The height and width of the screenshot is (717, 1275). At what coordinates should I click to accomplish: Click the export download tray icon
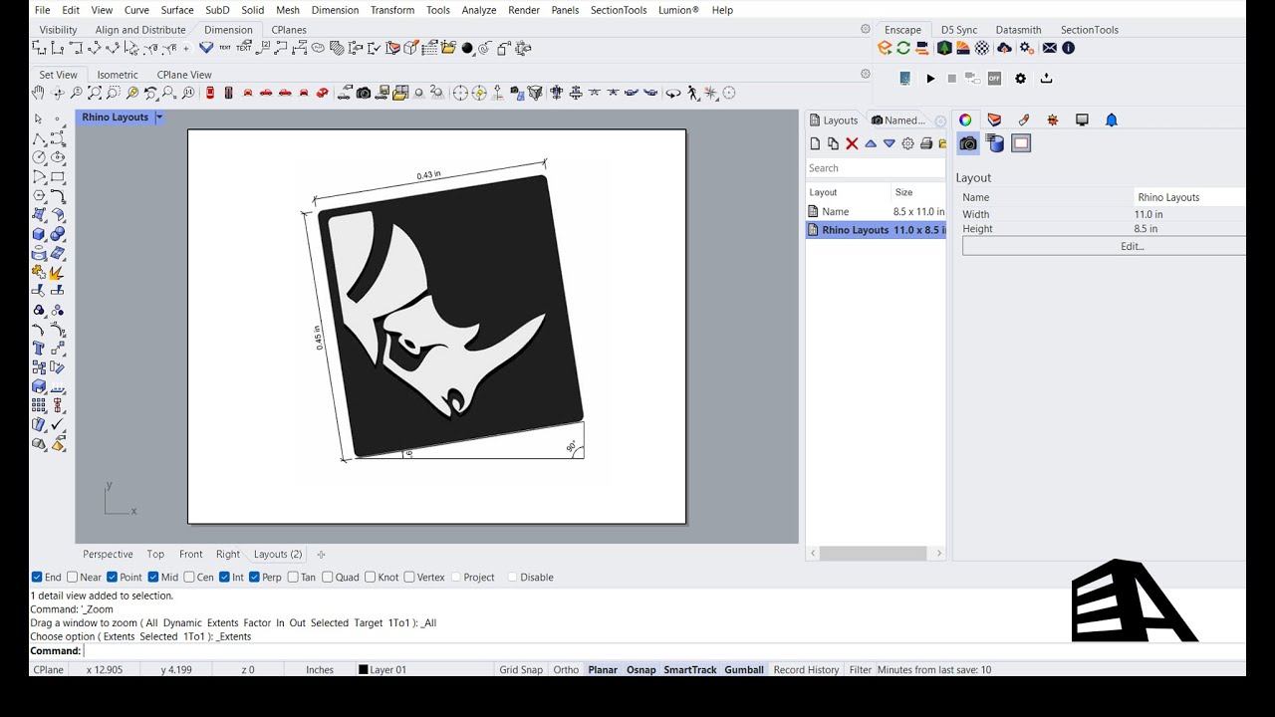coord(1046,79)
